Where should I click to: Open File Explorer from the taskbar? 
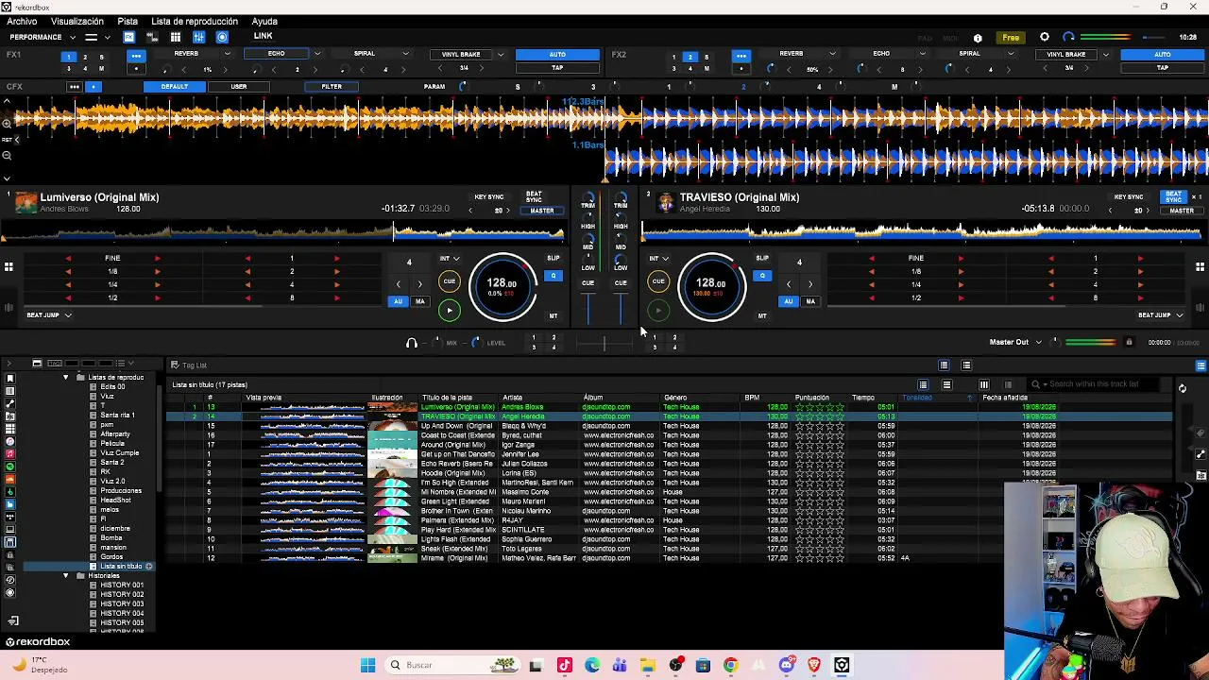[x=647, y=665]
